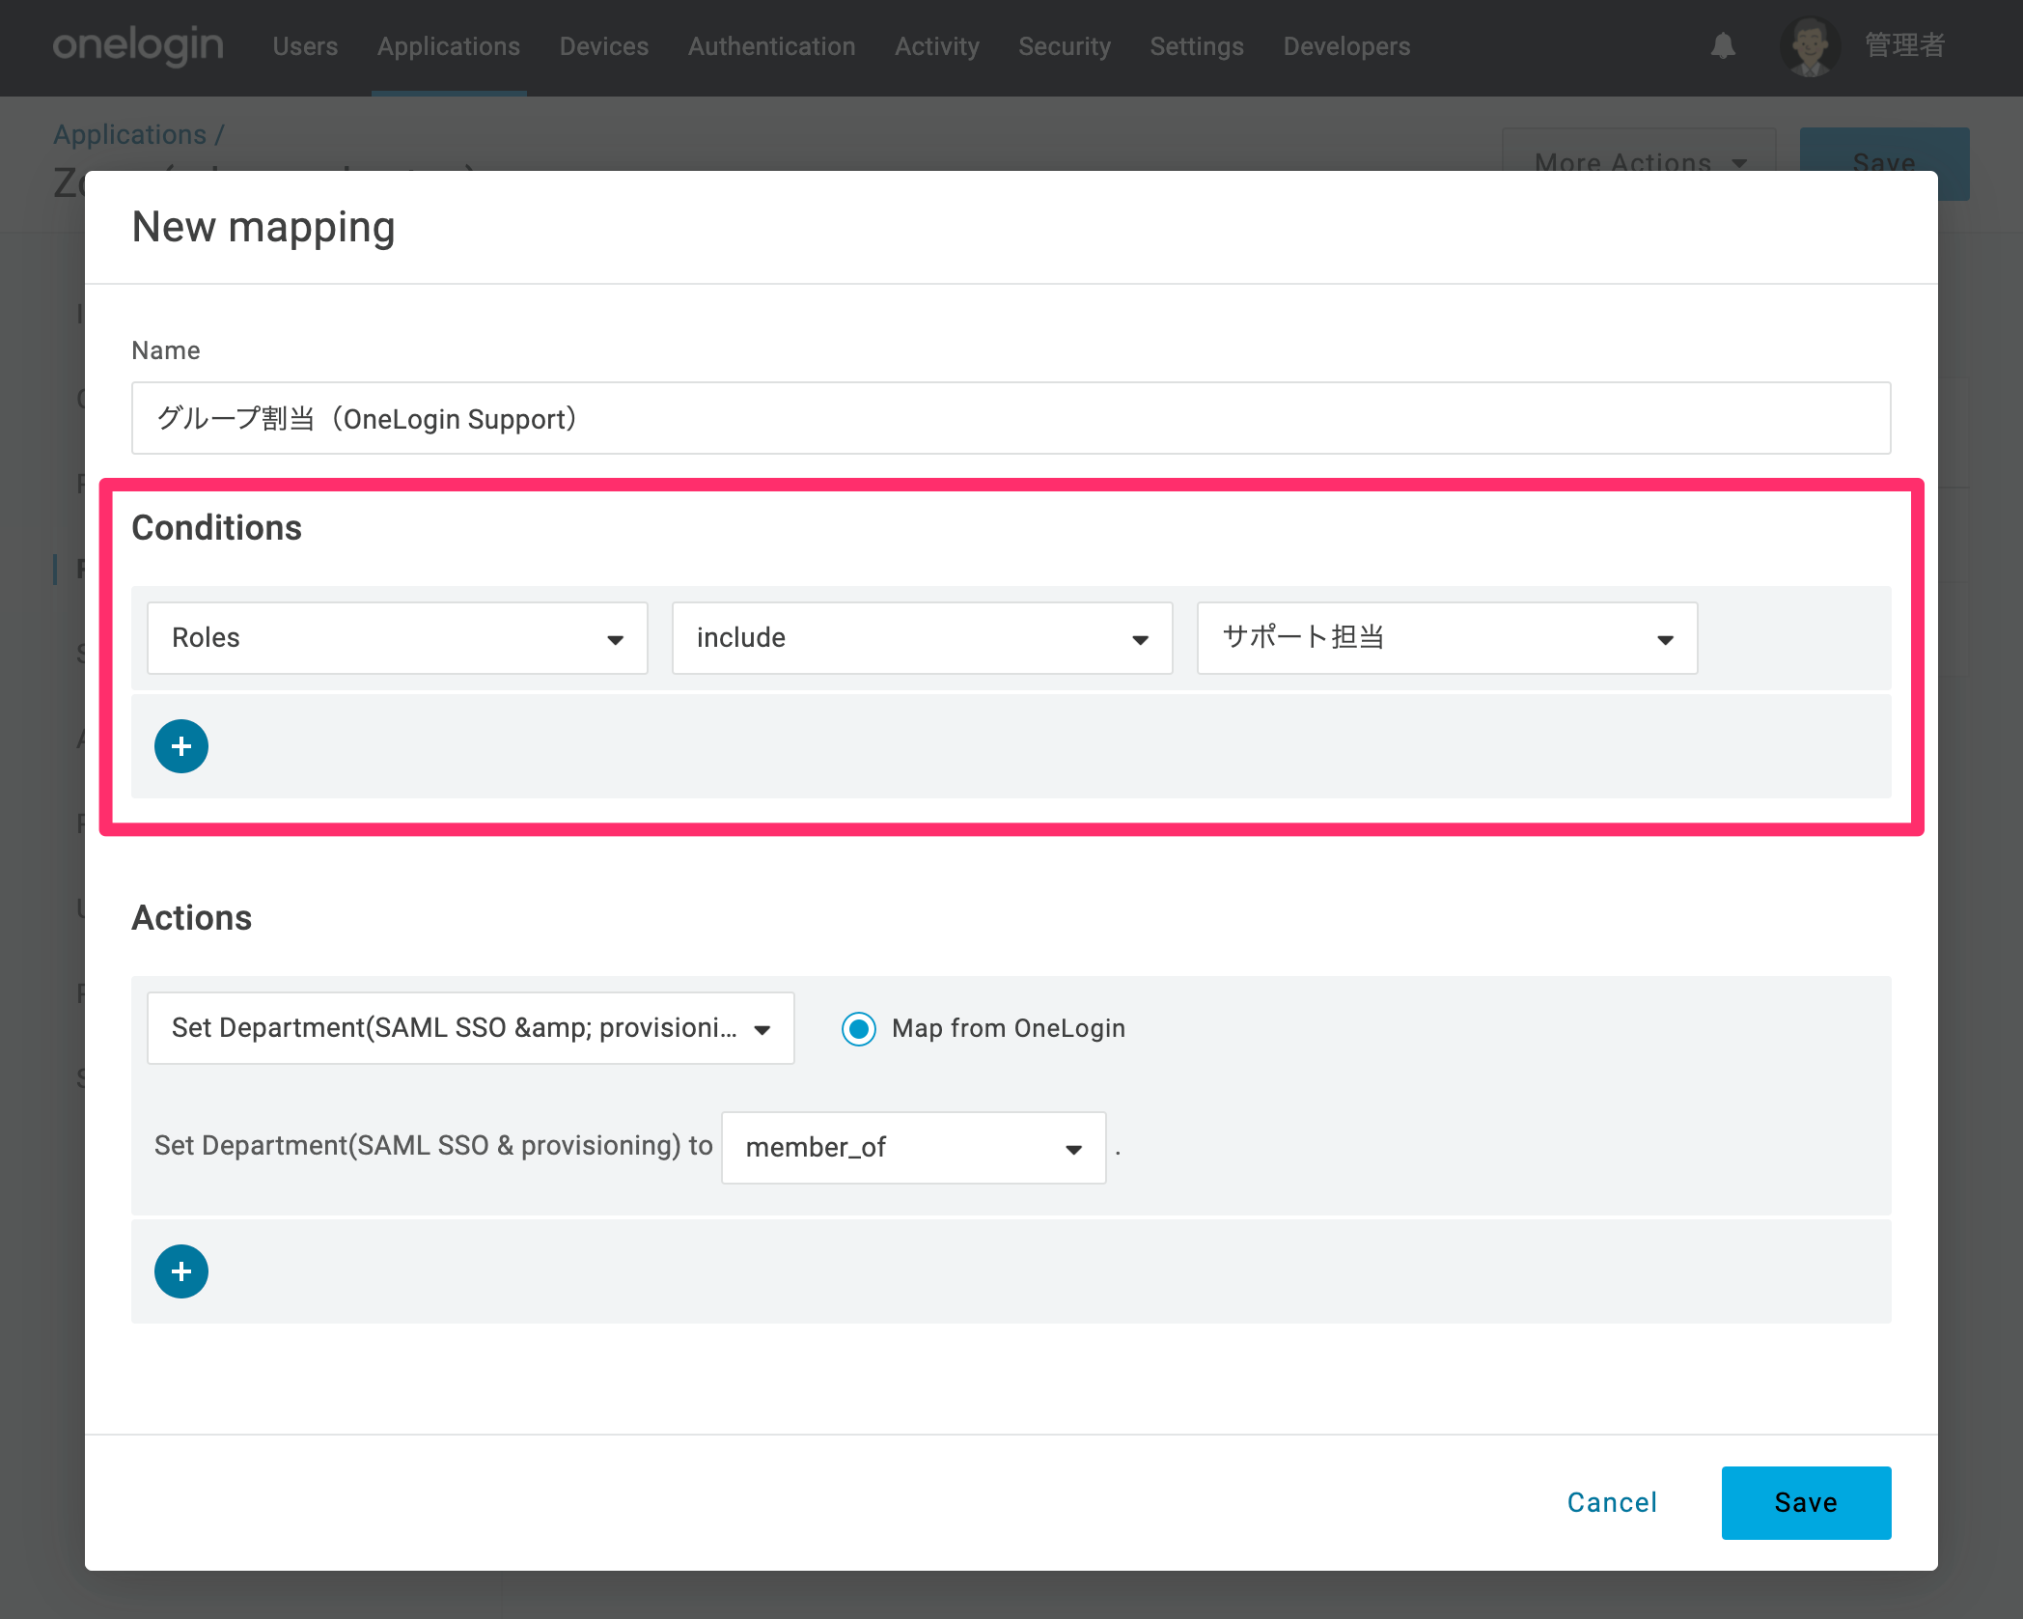Screen dimensions: 2023x1619
Task: Go to the OneLogin logo home
Action: (x=138, y=45)
